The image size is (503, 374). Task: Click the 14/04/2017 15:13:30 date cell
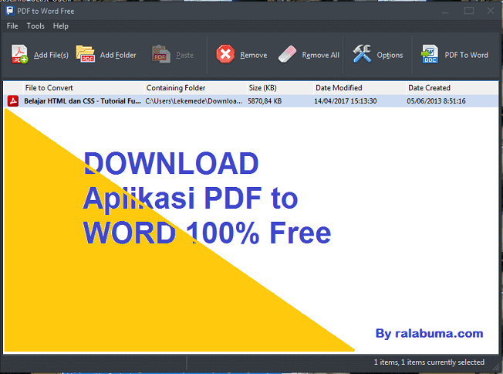click(345, 101)
